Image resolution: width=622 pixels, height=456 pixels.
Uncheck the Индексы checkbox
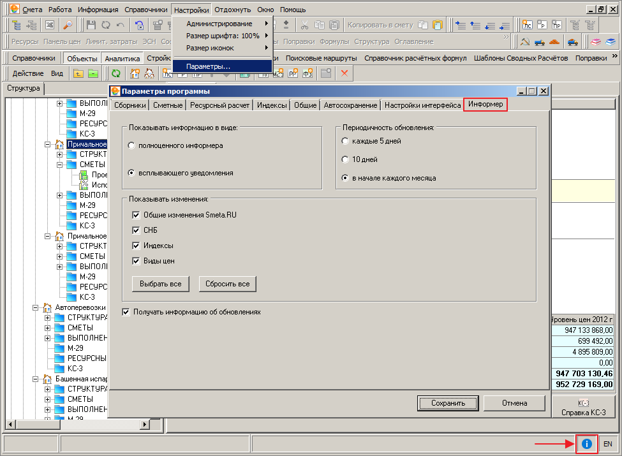[136, 246]
